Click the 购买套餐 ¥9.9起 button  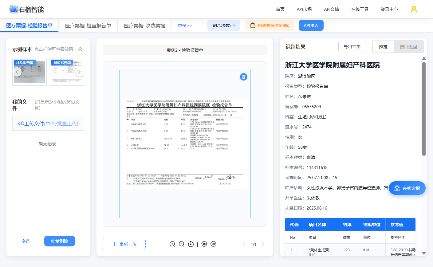point(270,25)
